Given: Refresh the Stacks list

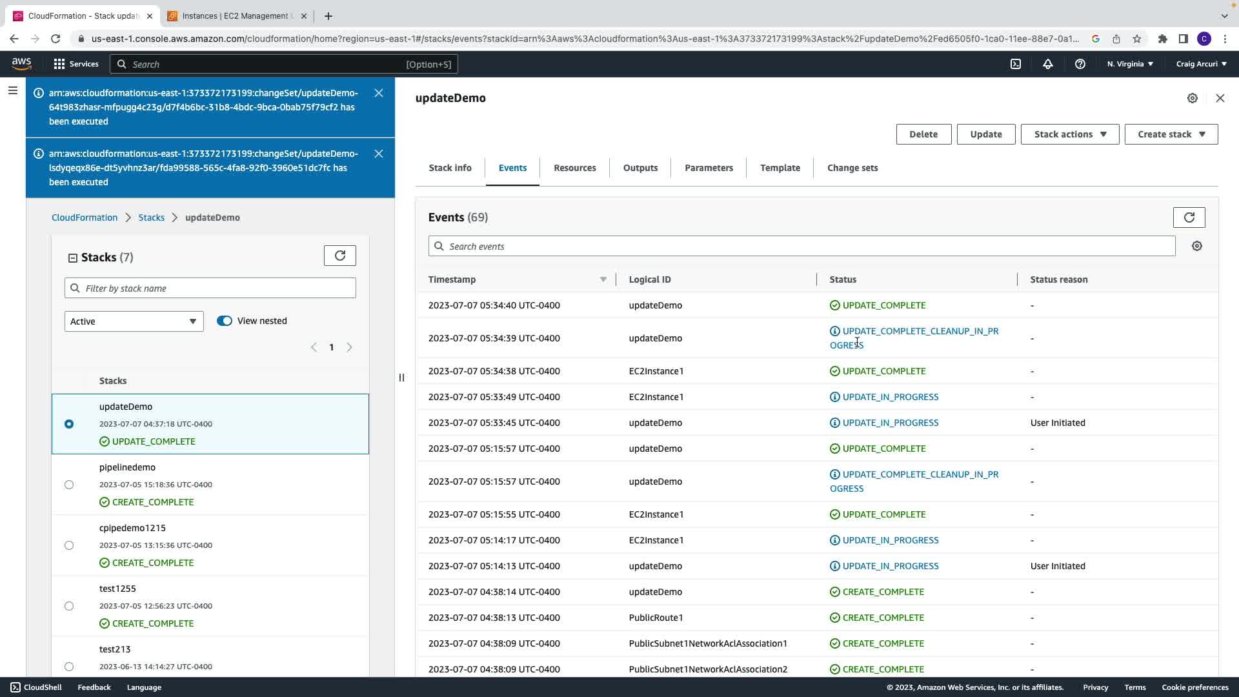Looking at the screenshot, I should click(x=340, y=256).
